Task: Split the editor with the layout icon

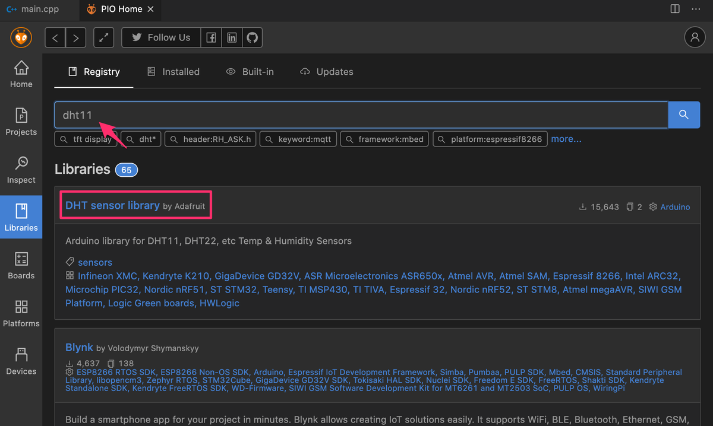Action: (x=675, y=9)
